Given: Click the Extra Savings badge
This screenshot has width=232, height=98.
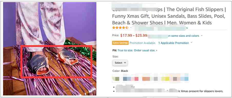Looking at the screenshot, I should tap(120, 43).
